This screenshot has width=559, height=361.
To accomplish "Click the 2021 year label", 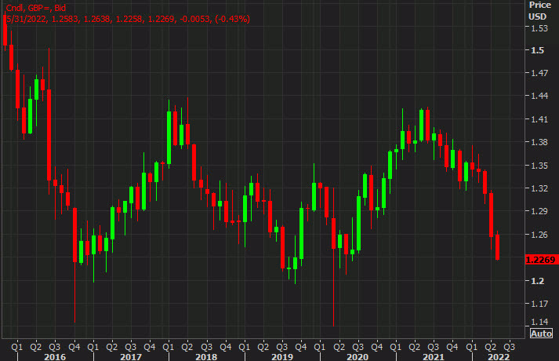I will tap(433, 357).
